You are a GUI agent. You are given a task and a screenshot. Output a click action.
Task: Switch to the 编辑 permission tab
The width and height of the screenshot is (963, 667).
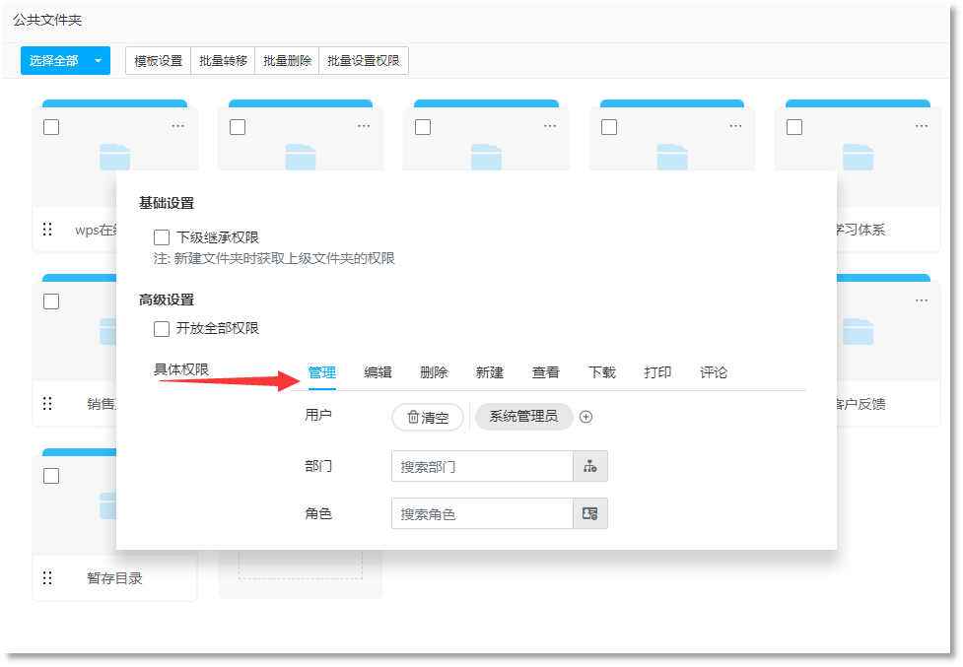point(379,372)
